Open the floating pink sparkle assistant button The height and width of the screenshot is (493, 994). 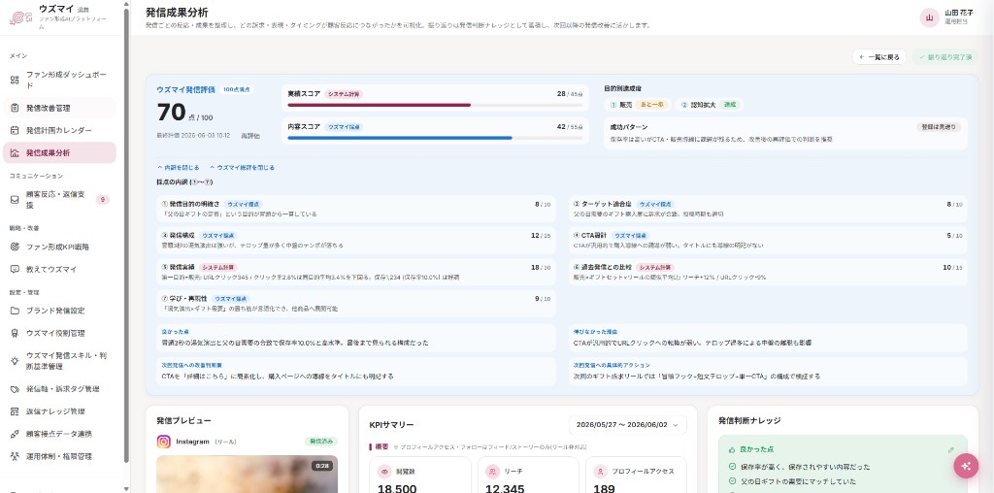[x=966, y=466]
